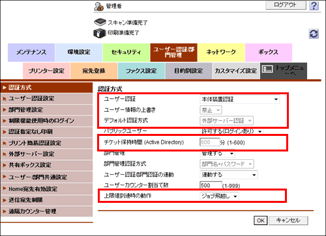Screen dimensions: 326x236
Task: Open the 部門管理認証方式 dropdown
Action: tap(227, 164)
